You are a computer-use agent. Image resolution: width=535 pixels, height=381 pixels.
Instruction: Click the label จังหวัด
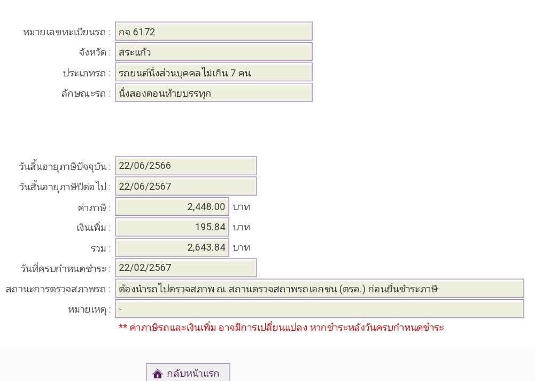pos(95,52)
